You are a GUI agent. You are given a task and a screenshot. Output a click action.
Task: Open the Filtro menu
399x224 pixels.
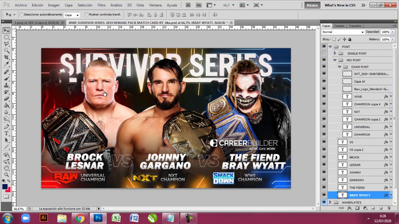click(101, 5)
